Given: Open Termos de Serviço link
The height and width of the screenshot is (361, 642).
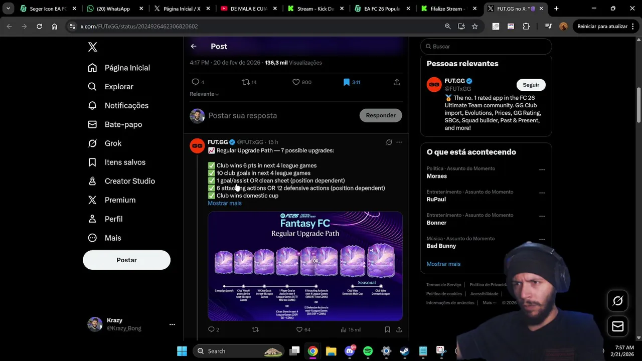Looking at the screenshot, I should 444,285.
